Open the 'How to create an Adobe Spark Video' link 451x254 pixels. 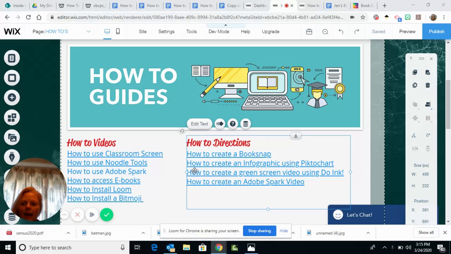click(245, 182)
